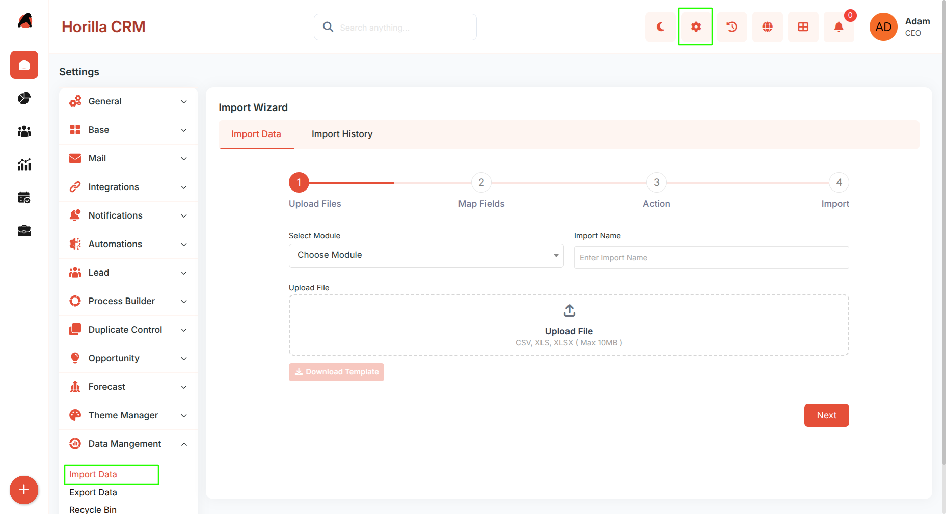946x514 pixels.
Task: Click the Horilla logo icon
Action: [24, 21]
